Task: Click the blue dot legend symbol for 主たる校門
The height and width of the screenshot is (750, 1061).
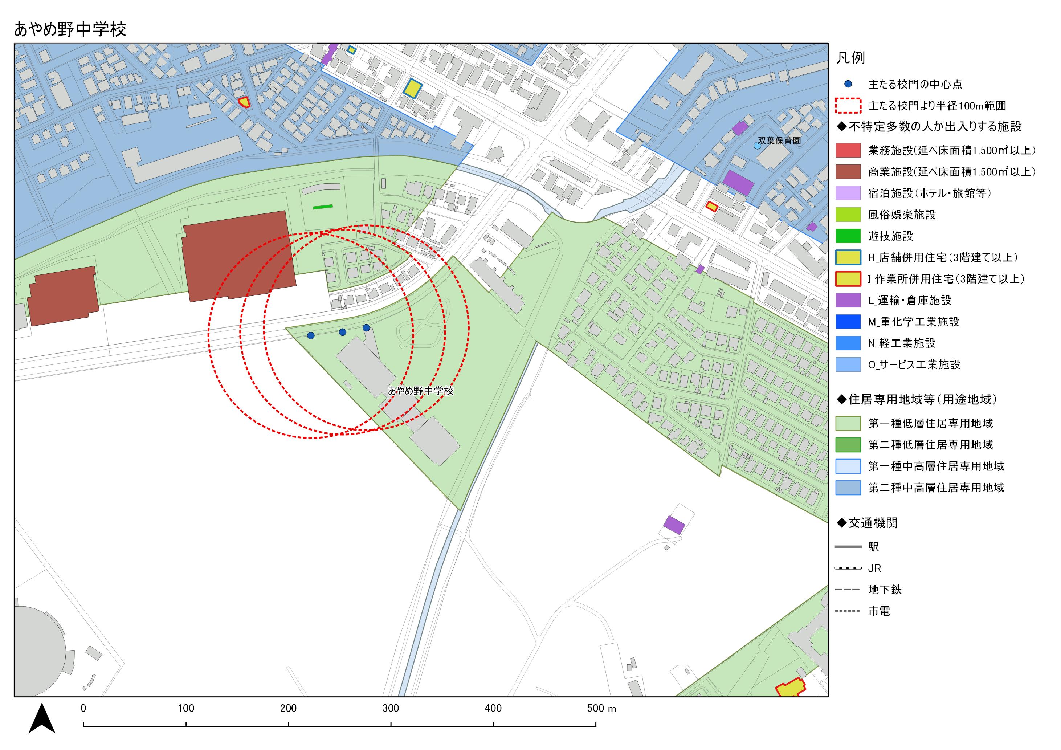Action: 848,84
